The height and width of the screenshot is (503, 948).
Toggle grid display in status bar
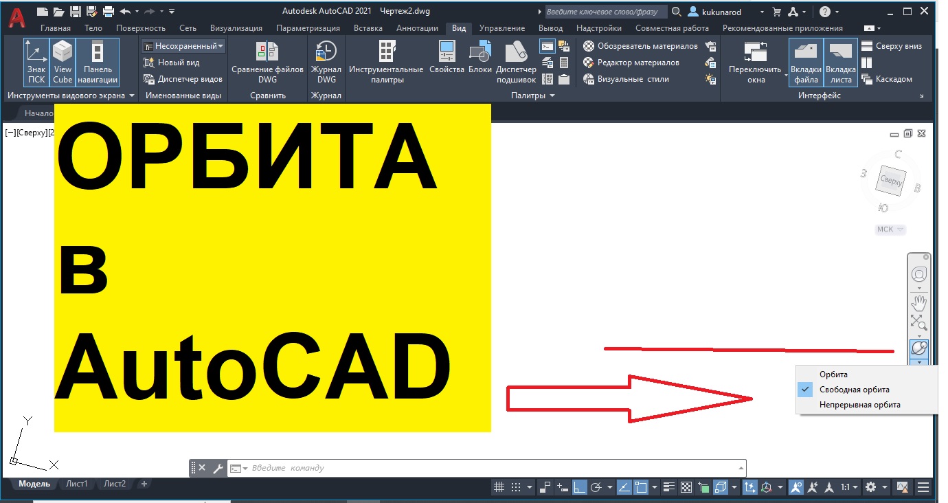tap(500, 487)
